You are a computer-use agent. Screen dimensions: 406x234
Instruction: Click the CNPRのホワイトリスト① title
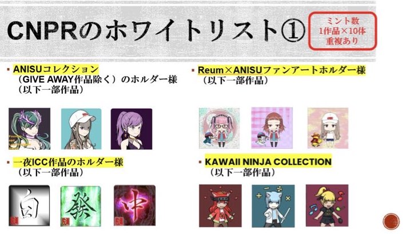pos(156,31)
